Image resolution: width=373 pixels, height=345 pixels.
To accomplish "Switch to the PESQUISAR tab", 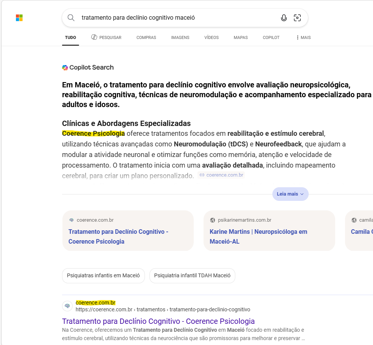I will (x=106, y=37).
